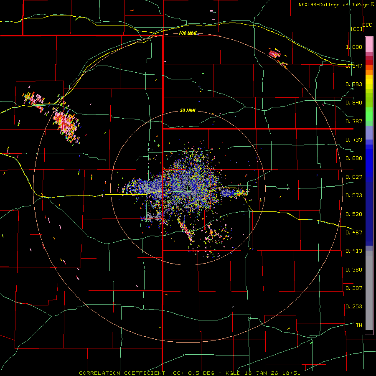
Task: Pick the periwinkle segment of the color bar
Action: [x=369, y=132]
